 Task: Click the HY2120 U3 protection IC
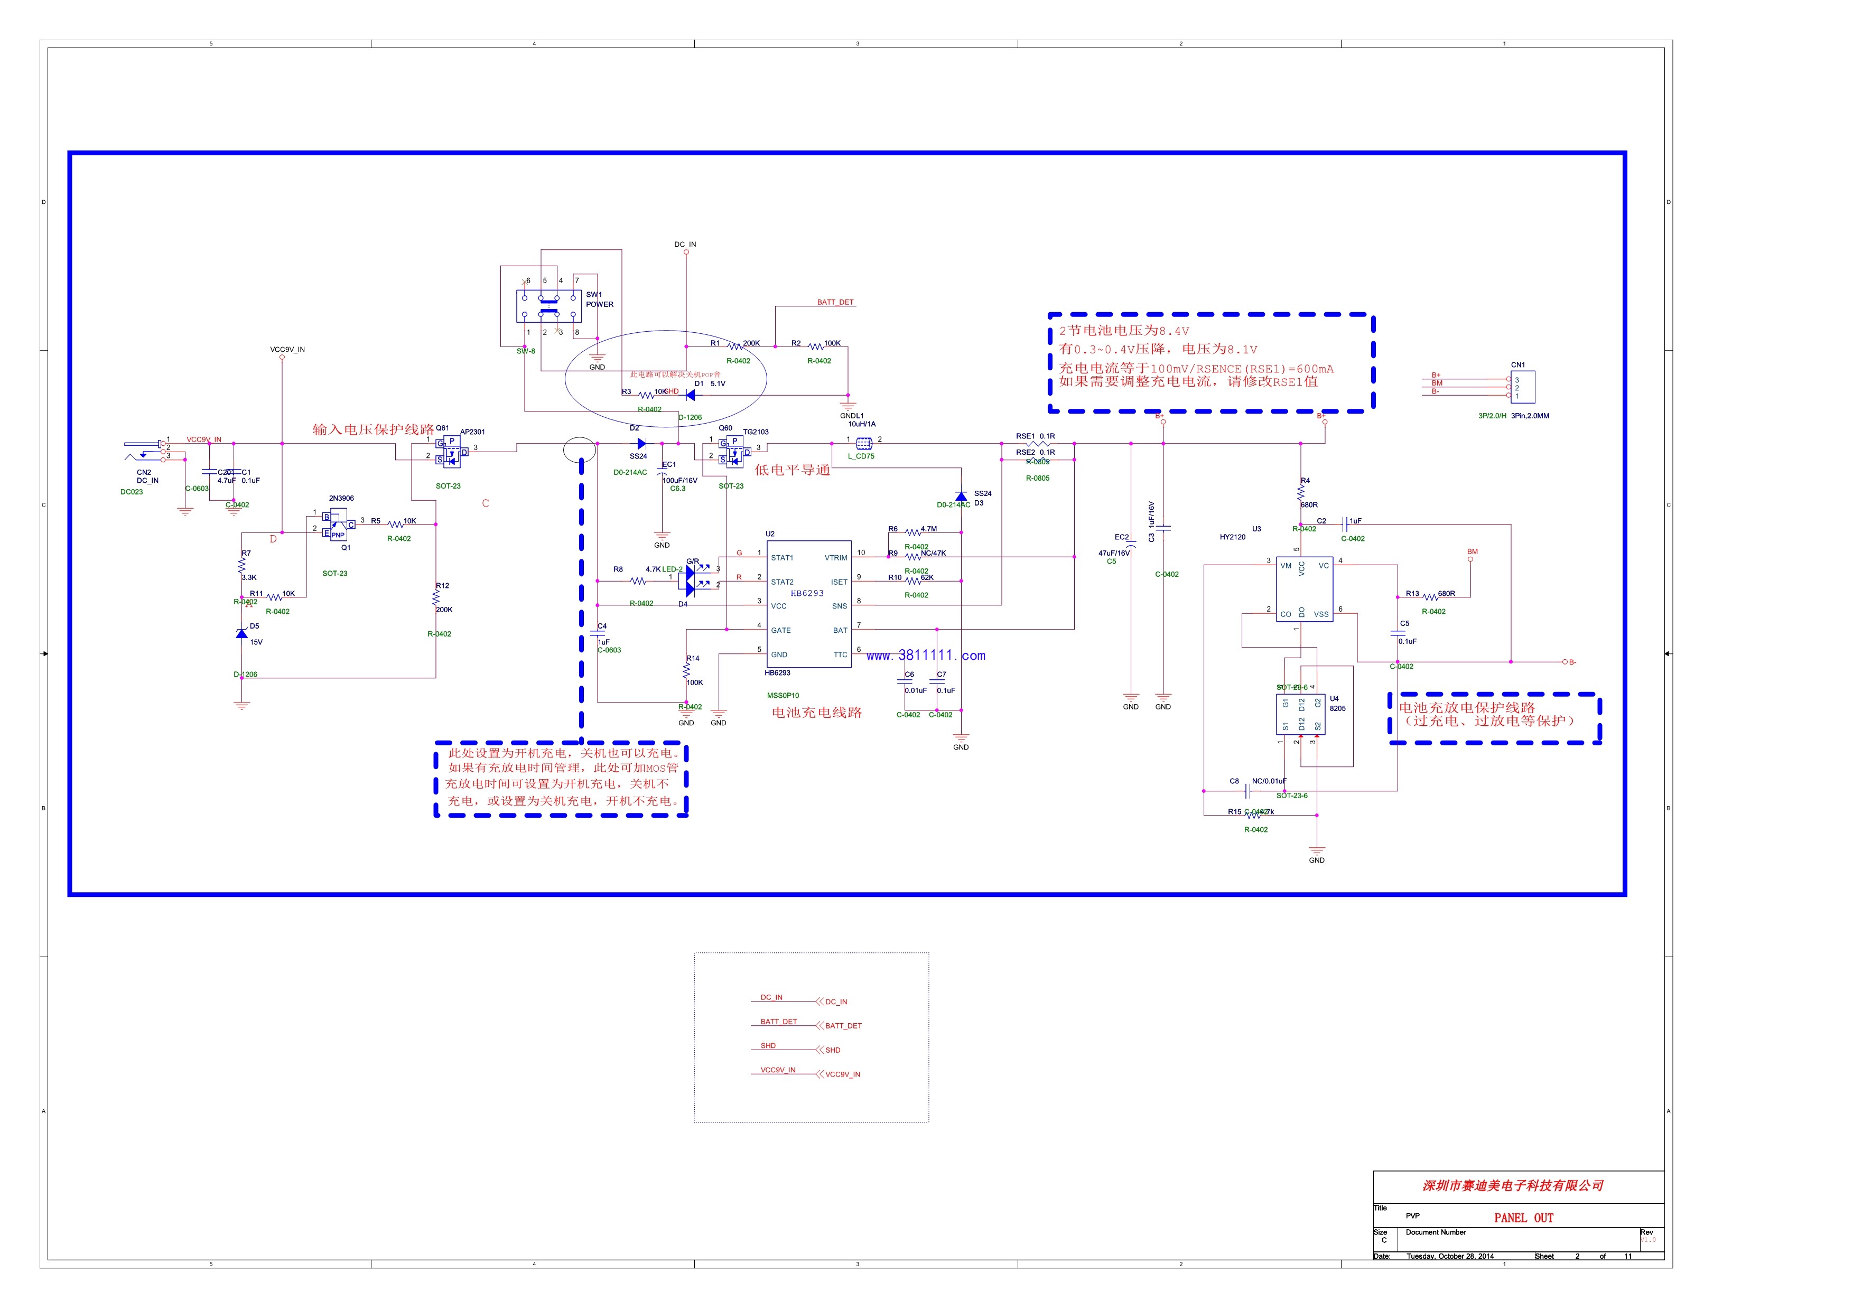coord(1304,589)
